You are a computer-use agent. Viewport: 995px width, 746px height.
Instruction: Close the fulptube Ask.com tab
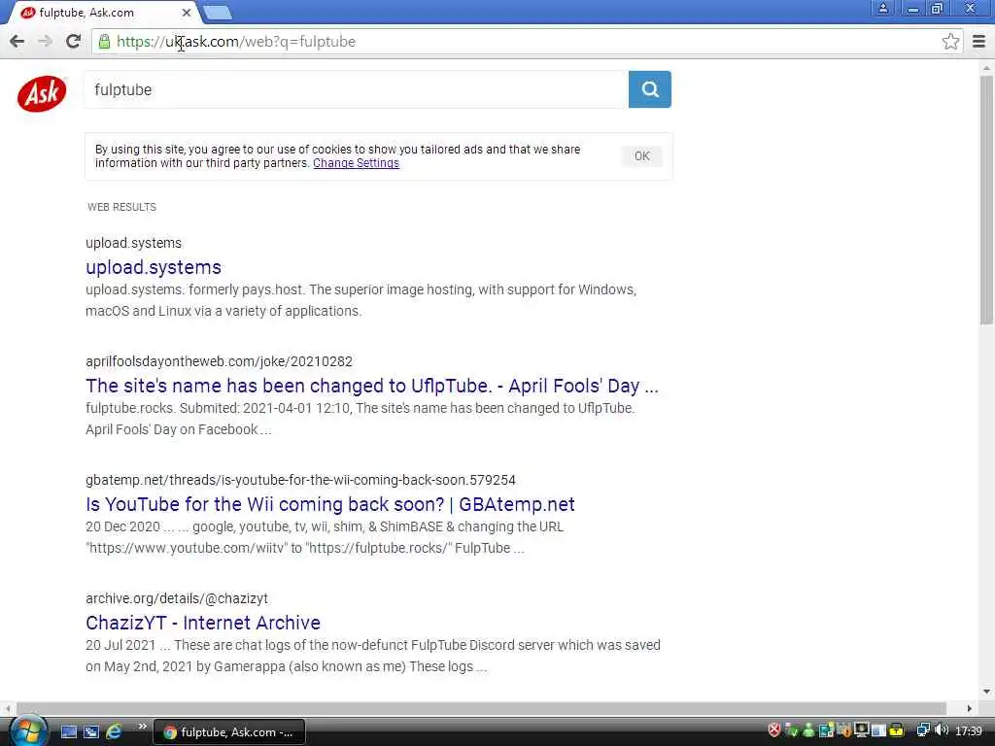pyautogui.click(x=186, y=12)
